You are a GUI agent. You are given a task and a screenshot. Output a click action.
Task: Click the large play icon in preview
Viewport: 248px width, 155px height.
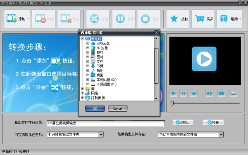(x=204, y=59)
